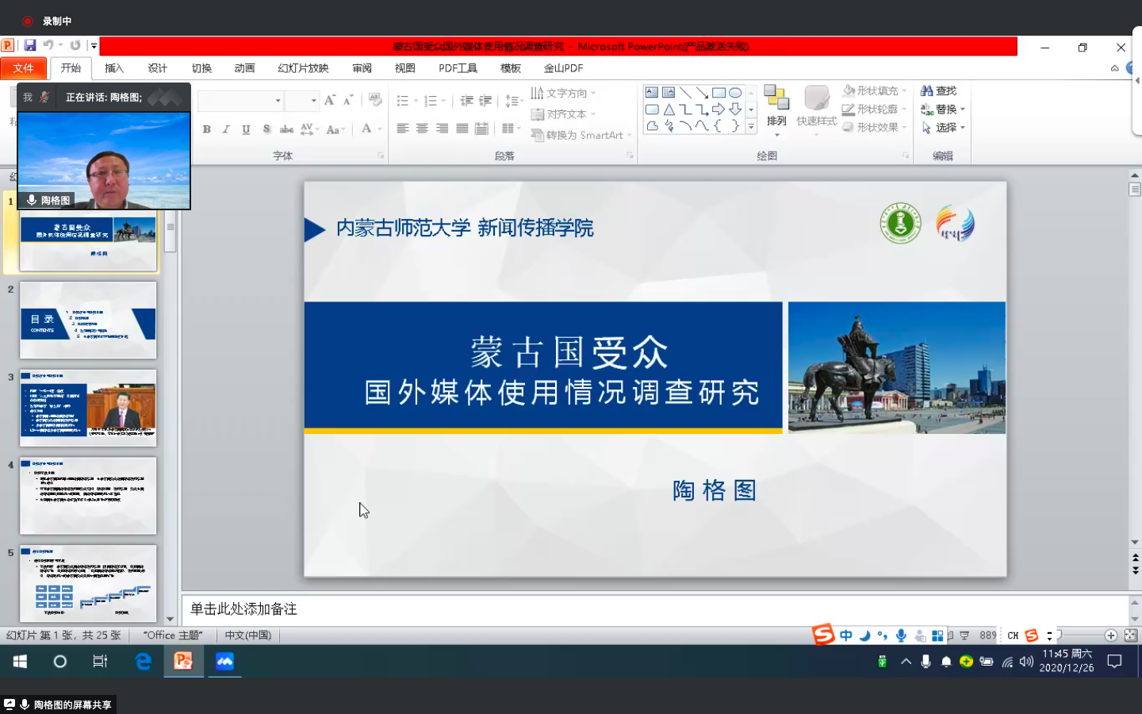Expand the Select (选择) dropdown
Screen dimensions: 1142x714
(x=944, y=128)
